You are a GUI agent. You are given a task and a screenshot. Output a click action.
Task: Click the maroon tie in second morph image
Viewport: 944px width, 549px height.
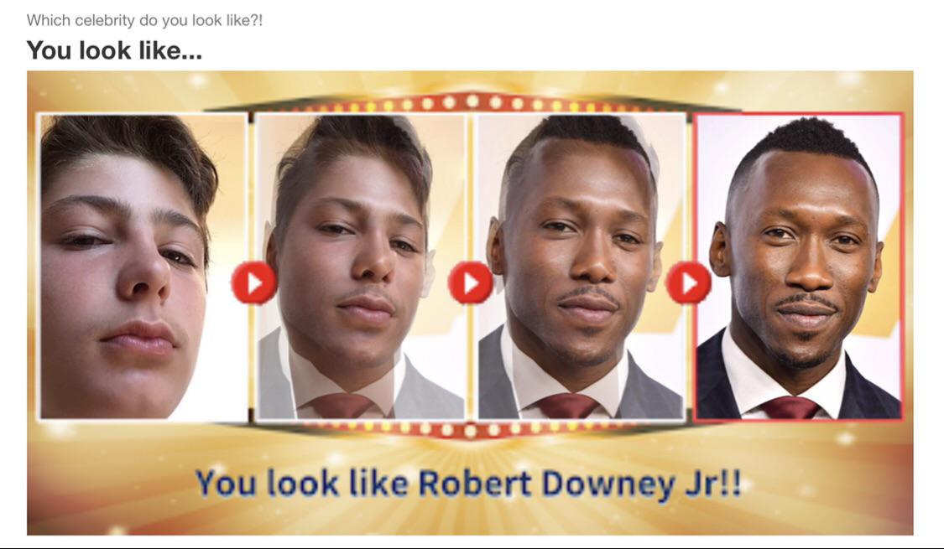340,406
